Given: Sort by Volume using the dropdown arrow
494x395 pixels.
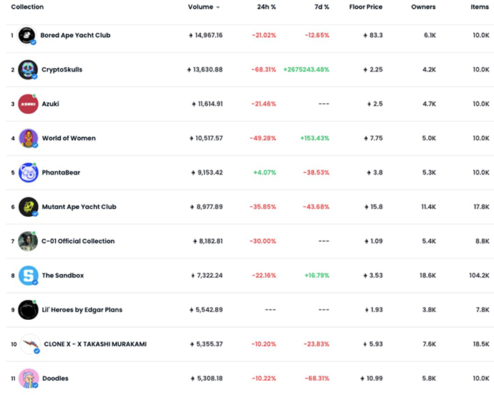Looking at the screenshot, I should click(218, 7).
